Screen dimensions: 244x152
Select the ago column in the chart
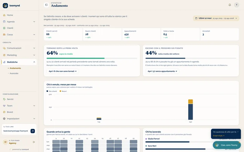point(191,110)
